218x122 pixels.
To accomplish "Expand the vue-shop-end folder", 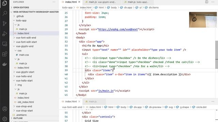I will 24,106.
